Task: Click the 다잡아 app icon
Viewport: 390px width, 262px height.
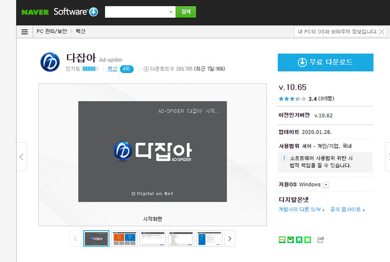Action: [50, 62]
